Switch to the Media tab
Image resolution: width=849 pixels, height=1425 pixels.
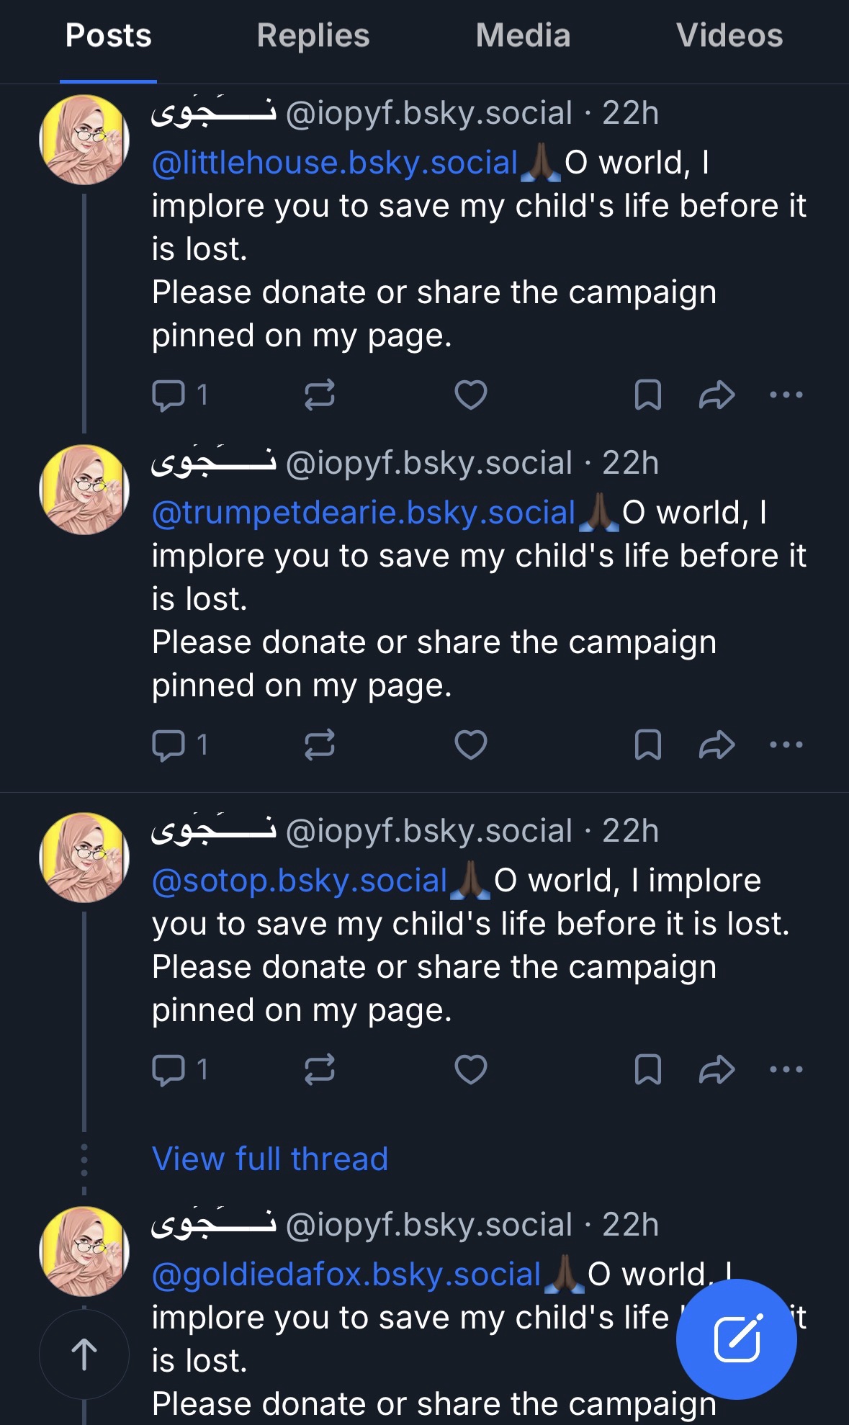click(x=523, y=36)
